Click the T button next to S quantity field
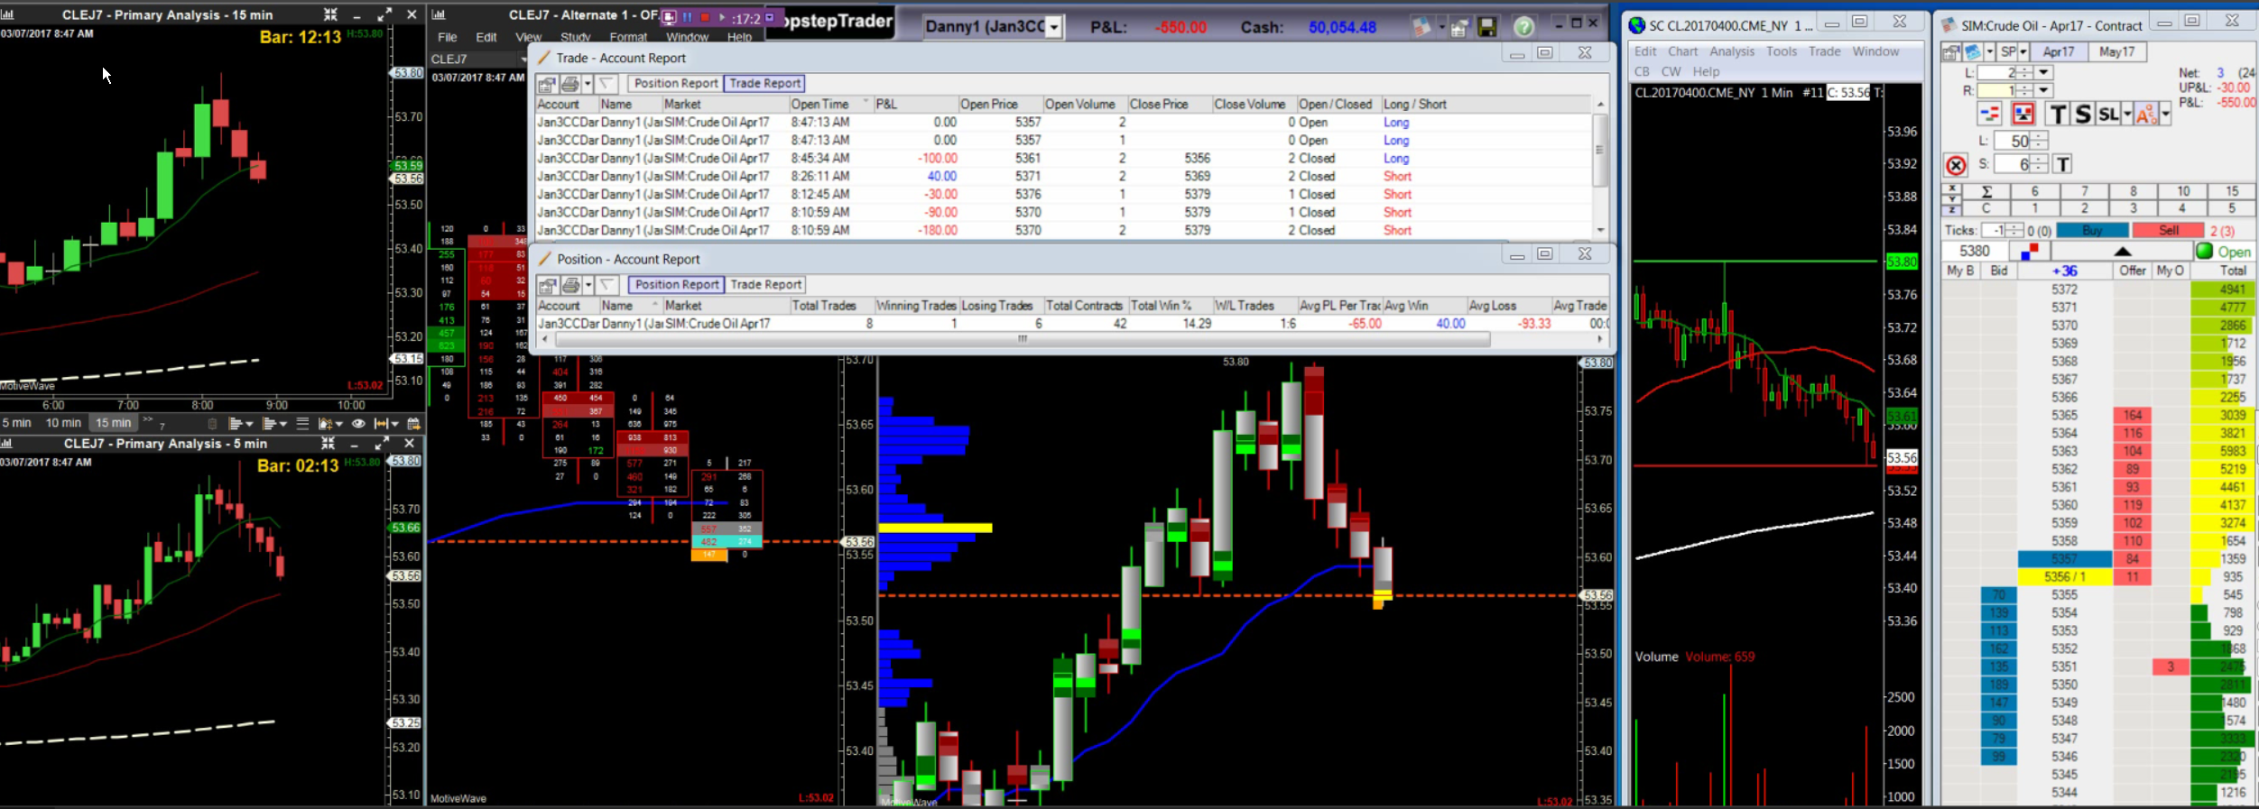2259x809 pixels. click(x=2062, y=164)
